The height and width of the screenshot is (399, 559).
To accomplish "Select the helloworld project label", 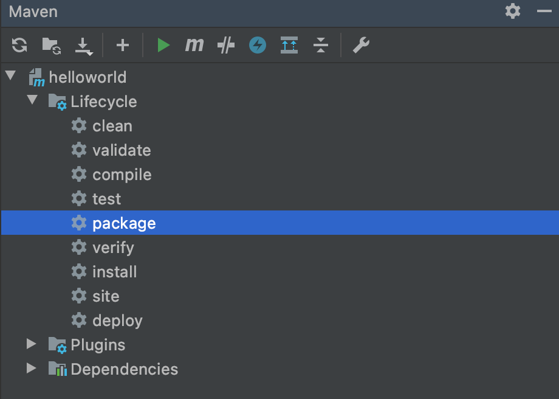I will pos(87,77).
